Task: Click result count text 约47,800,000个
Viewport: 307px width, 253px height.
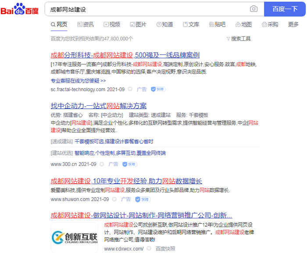Action: (116, 39)
